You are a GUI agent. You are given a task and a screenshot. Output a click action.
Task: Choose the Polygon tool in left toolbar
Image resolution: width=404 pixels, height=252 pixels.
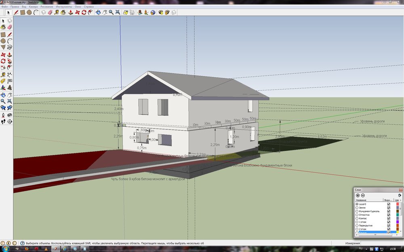3,47
